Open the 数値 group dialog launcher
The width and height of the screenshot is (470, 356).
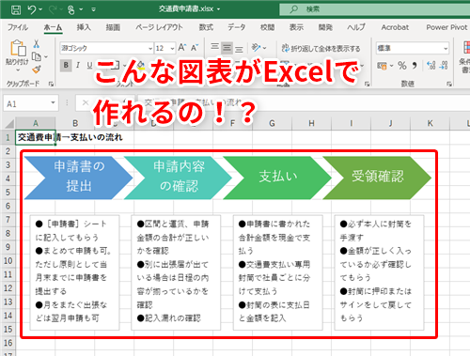449,84
